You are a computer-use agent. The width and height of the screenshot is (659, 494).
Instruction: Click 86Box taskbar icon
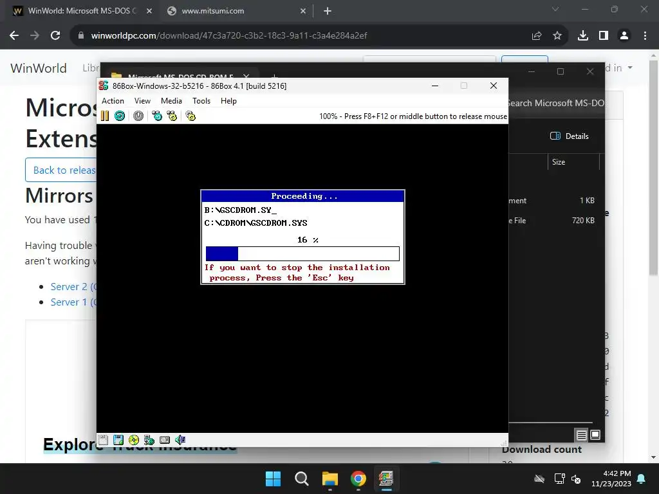click(386, 479)
